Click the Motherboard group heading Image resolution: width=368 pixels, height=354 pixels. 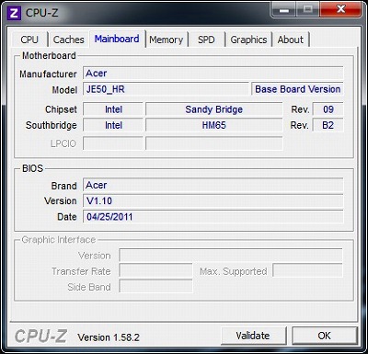49,56
